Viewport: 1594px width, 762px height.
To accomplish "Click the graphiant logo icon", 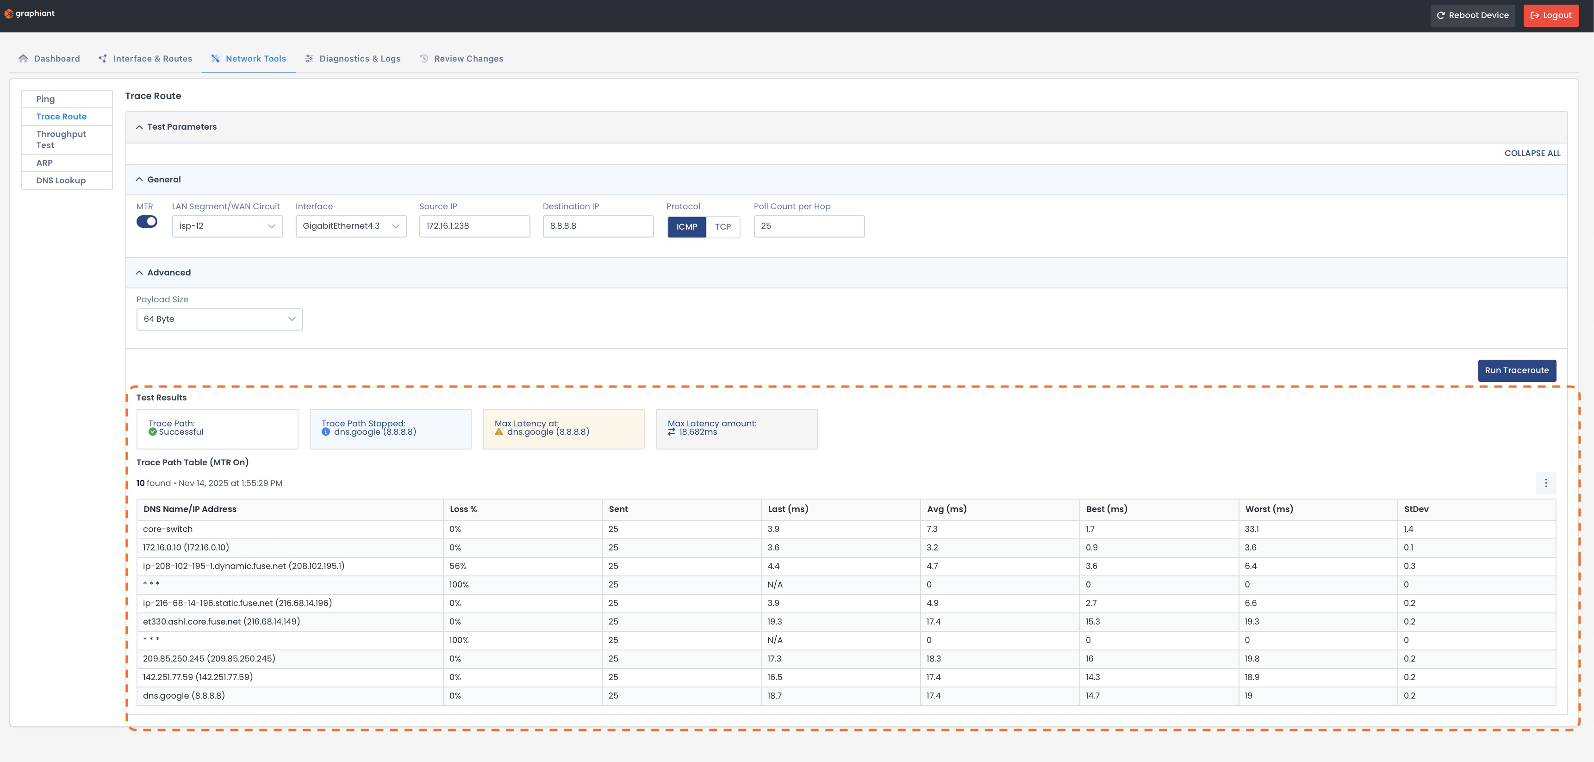I will click(x=9, y=13).
